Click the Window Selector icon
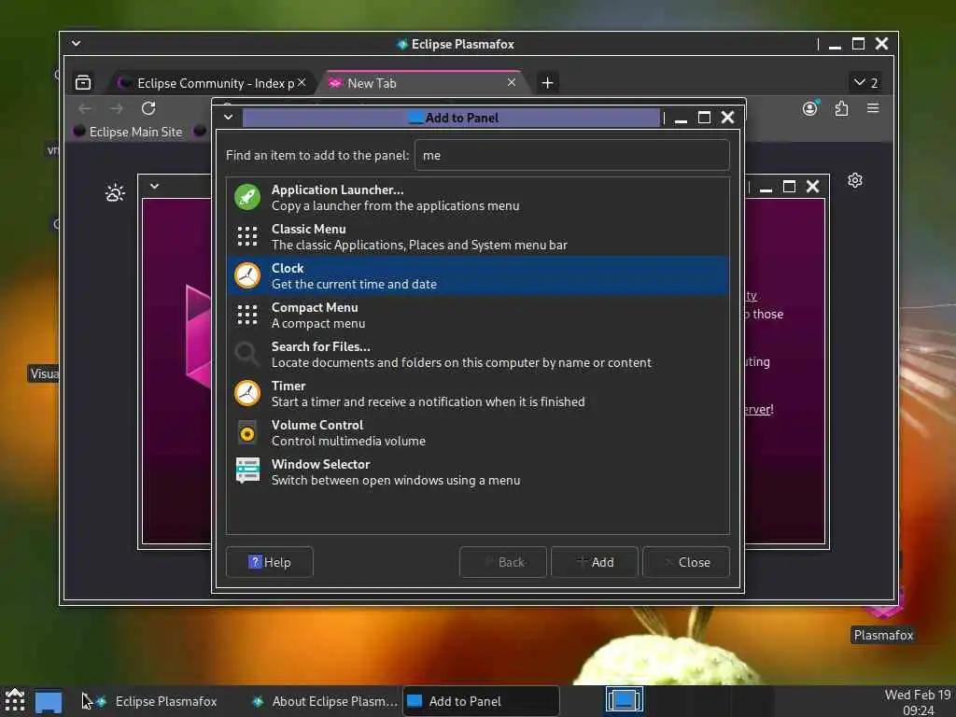The height and width of the screenshot is (717, 956). tap(246, 471)
